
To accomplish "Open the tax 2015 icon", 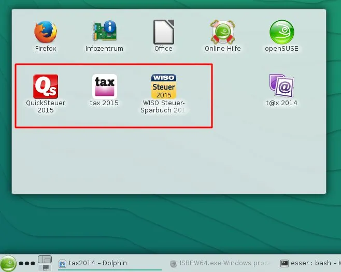I will click(105, 87).
